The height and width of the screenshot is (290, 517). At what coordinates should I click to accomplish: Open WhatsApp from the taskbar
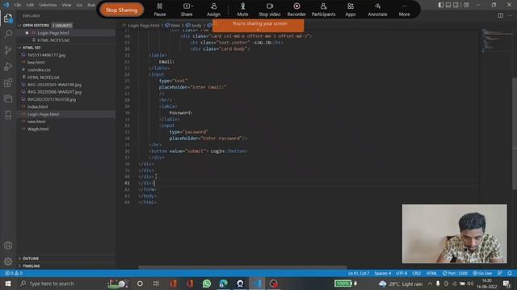207,284
